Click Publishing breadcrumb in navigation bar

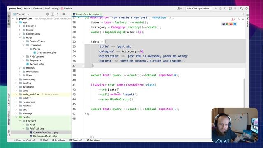click(x=51, y=8)
